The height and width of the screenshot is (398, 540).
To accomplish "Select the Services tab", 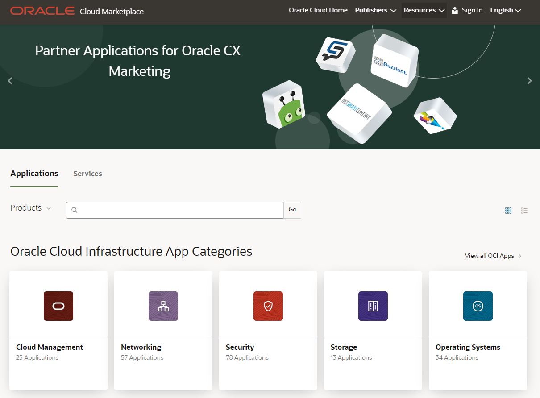I will 87,174.
